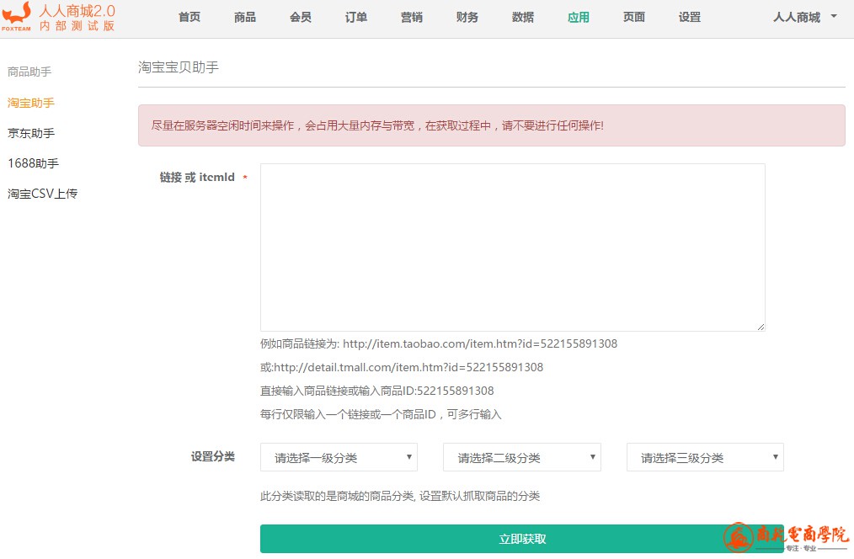Select 1688助手 in the sidebar
854x559 pixels.
tap(33, 162)
